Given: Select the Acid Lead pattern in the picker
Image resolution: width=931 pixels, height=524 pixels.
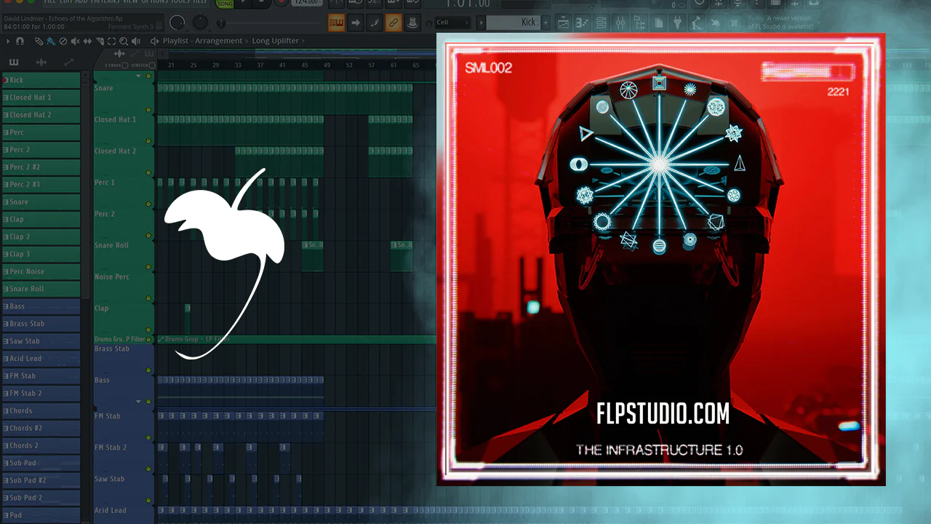Looking at the screenshot, I should click(x=41, y=358).
